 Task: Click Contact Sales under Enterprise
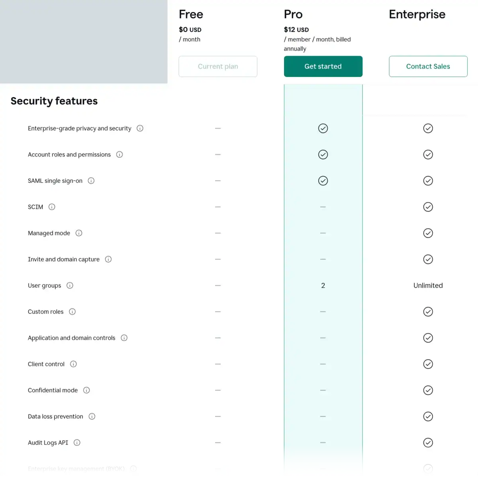point(428,66)
